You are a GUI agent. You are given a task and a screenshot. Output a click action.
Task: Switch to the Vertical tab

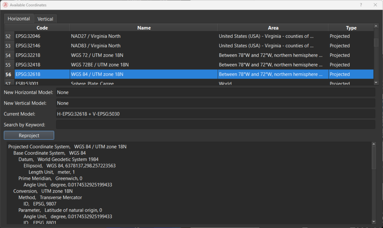pyautogui.click(x=45, y=19)
